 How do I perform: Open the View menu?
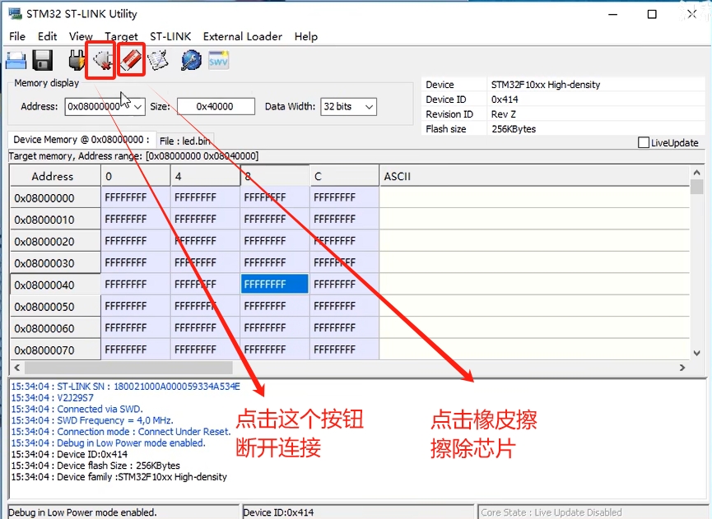pyautogui.click(x=81, y=36)
